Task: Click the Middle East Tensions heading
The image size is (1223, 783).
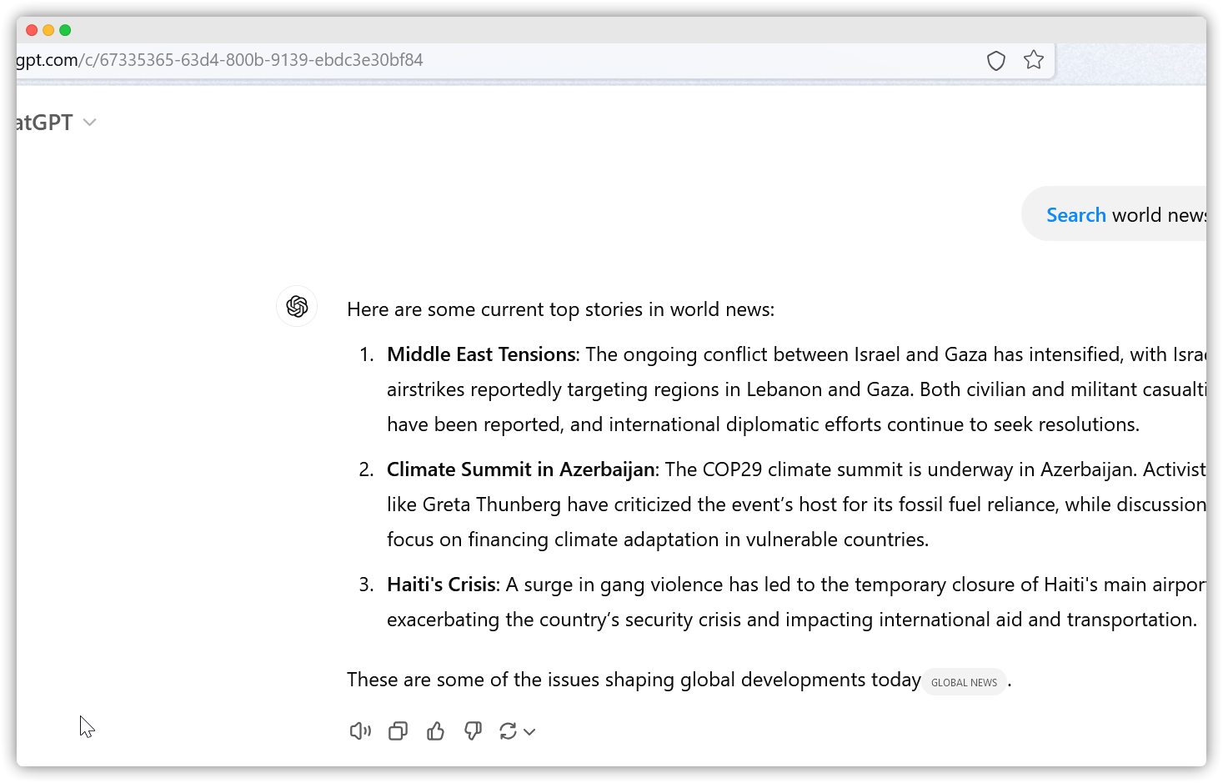Action: [x=481, y=354]
